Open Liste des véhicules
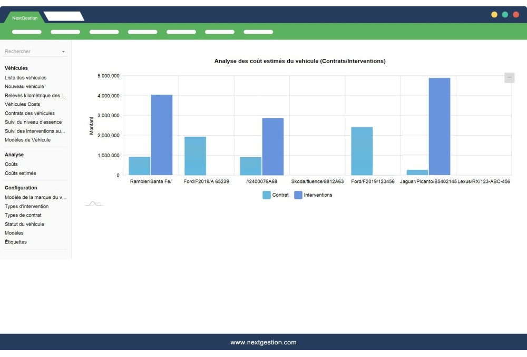Screen dimensions: 527x357 [x=25, y=78]
